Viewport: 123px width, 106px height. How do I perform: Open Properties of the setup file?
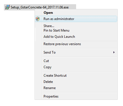pos(51,96)
